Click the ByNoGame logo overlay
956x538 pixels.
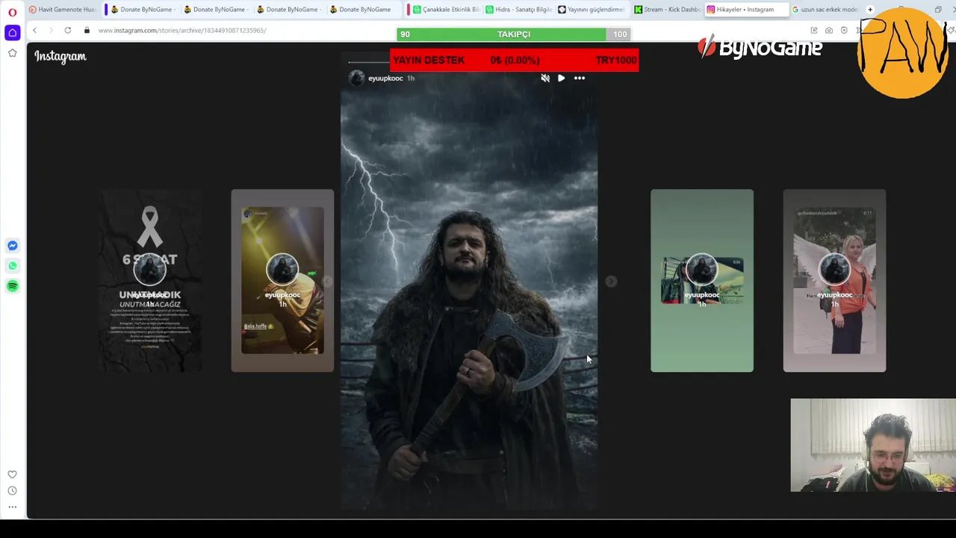[760, 48]
